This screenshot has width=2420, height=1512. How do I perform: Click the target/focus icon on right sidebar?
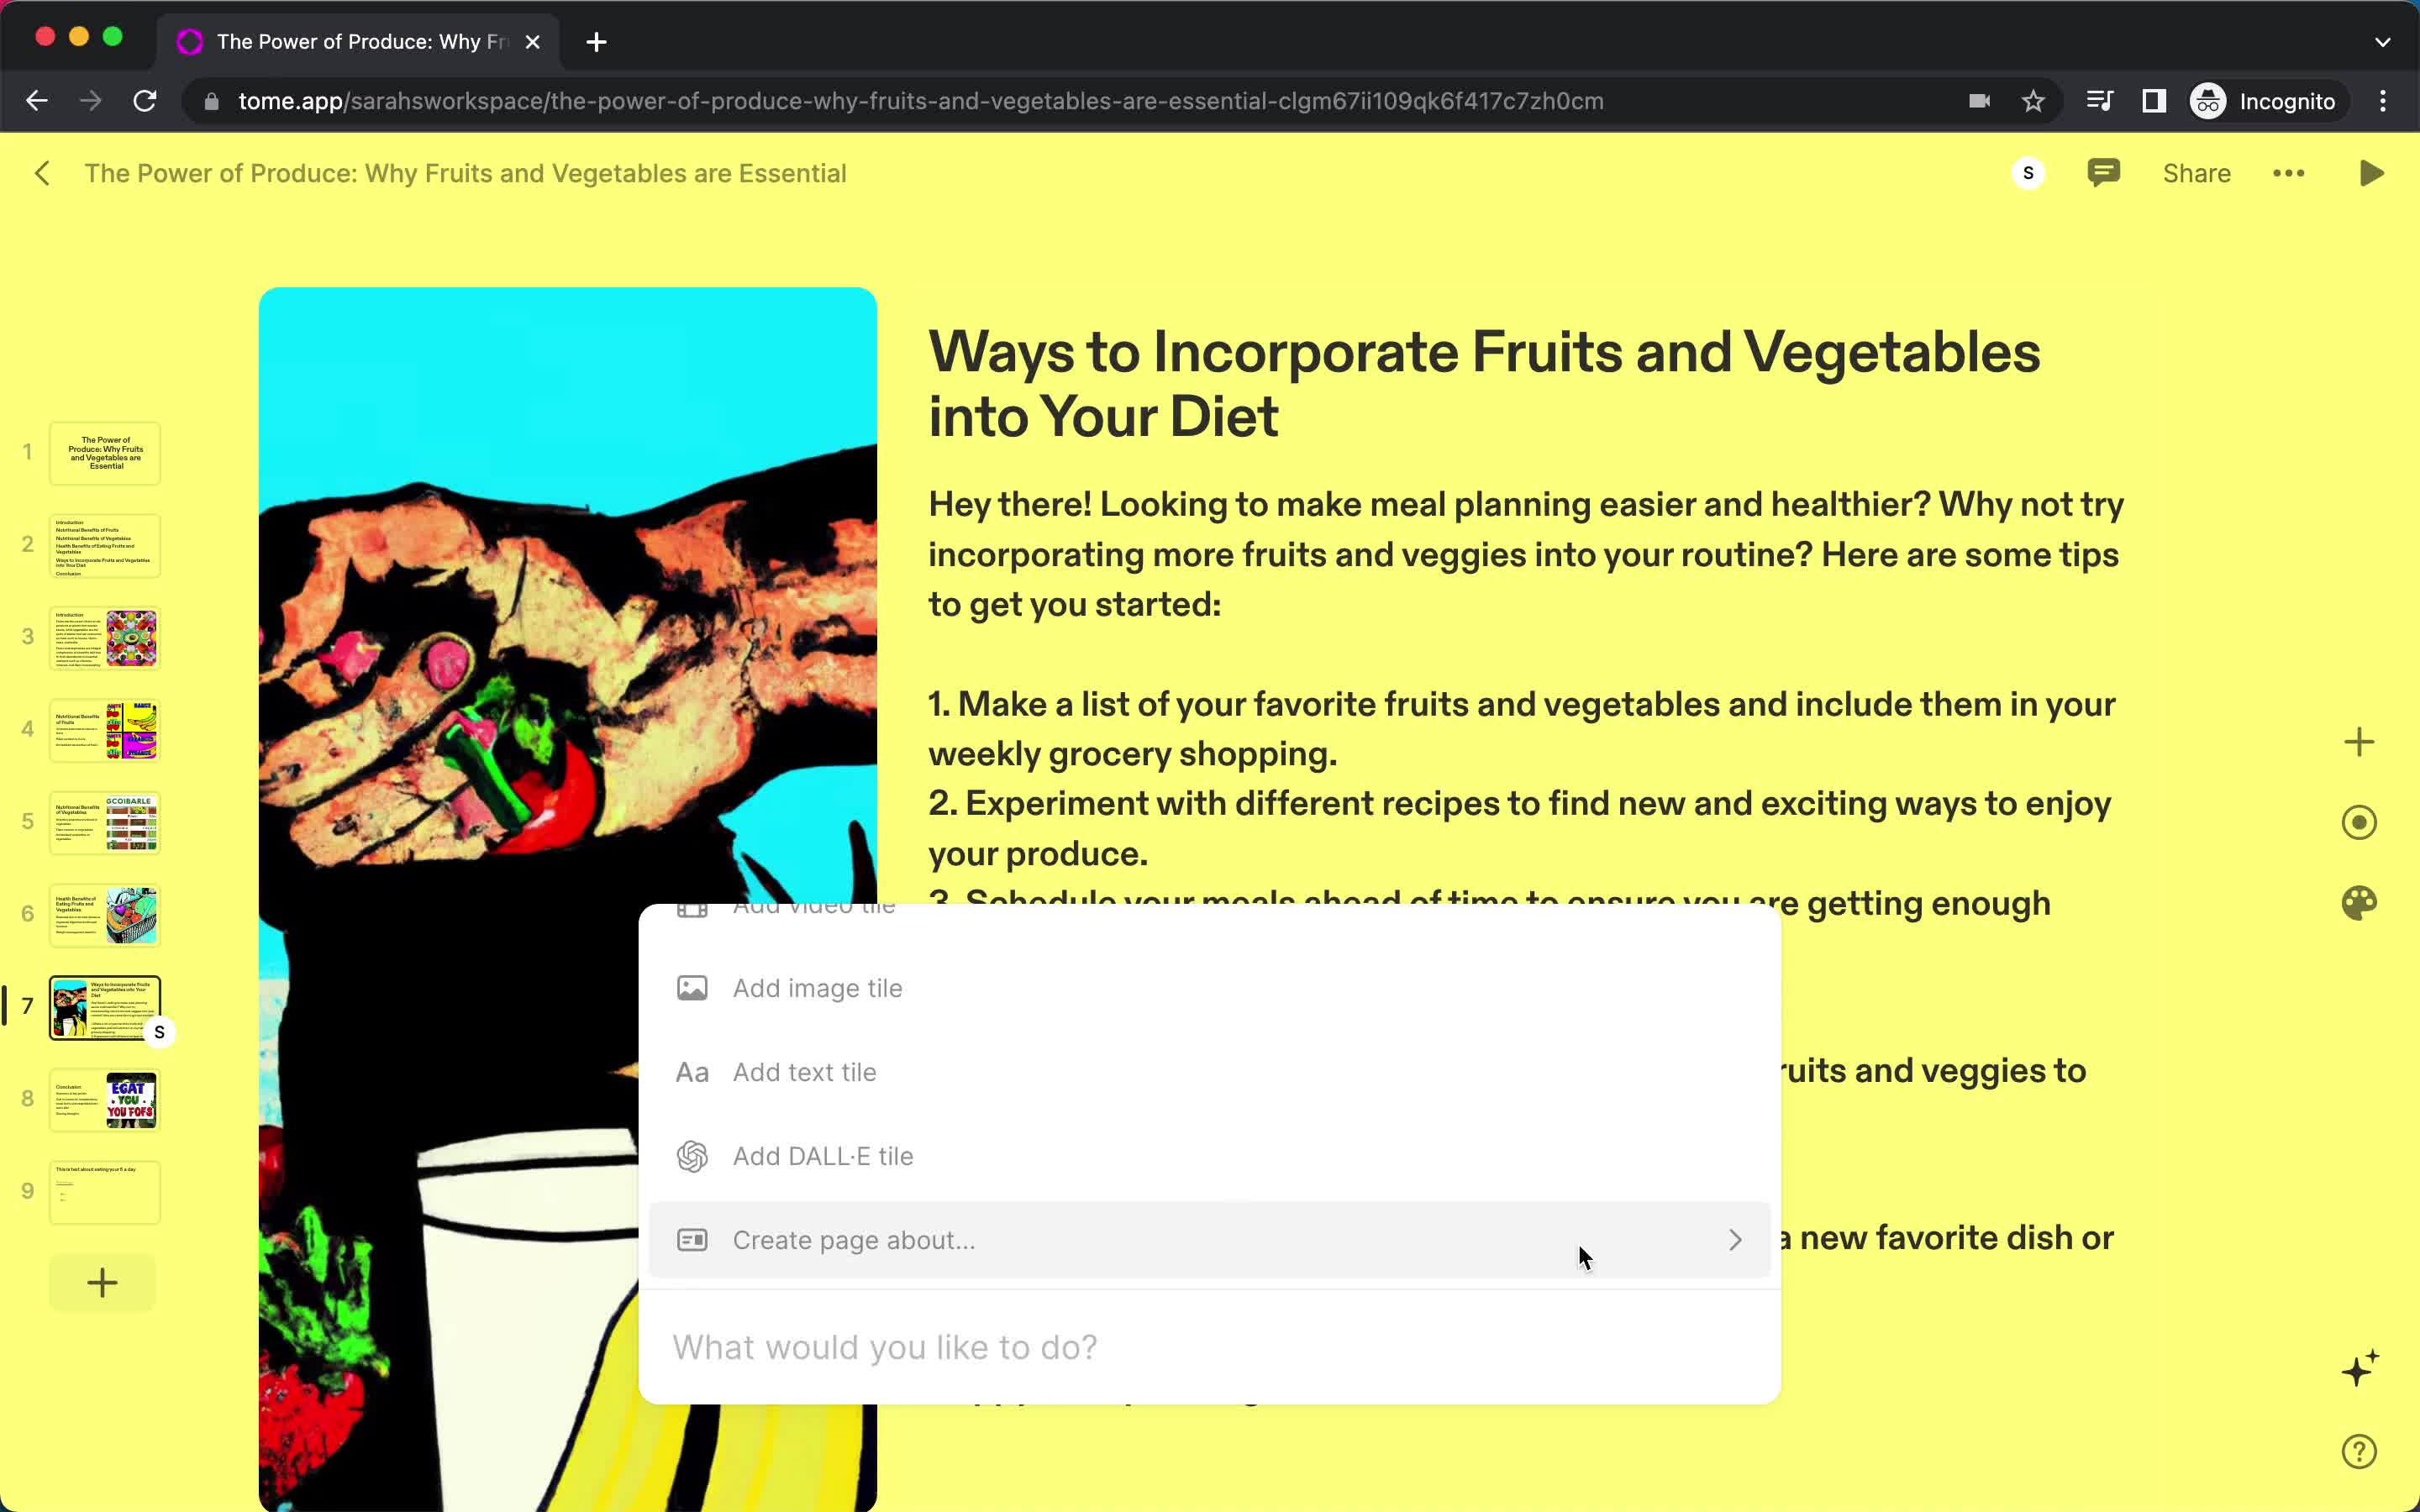(2361, 822)
